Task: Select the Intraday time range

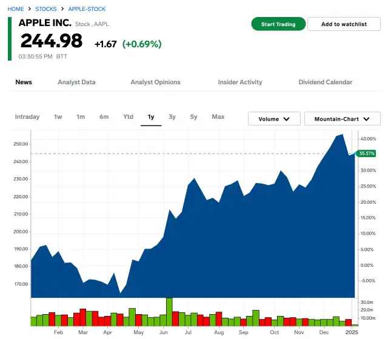Action: [27, 117]
